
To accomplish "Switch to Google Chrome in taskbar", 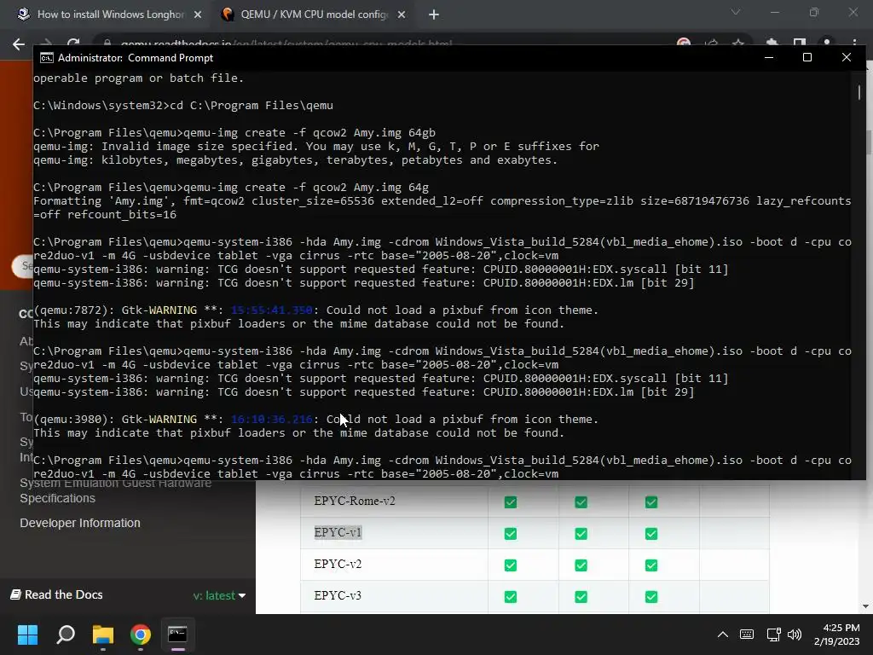I will [141, 635].
